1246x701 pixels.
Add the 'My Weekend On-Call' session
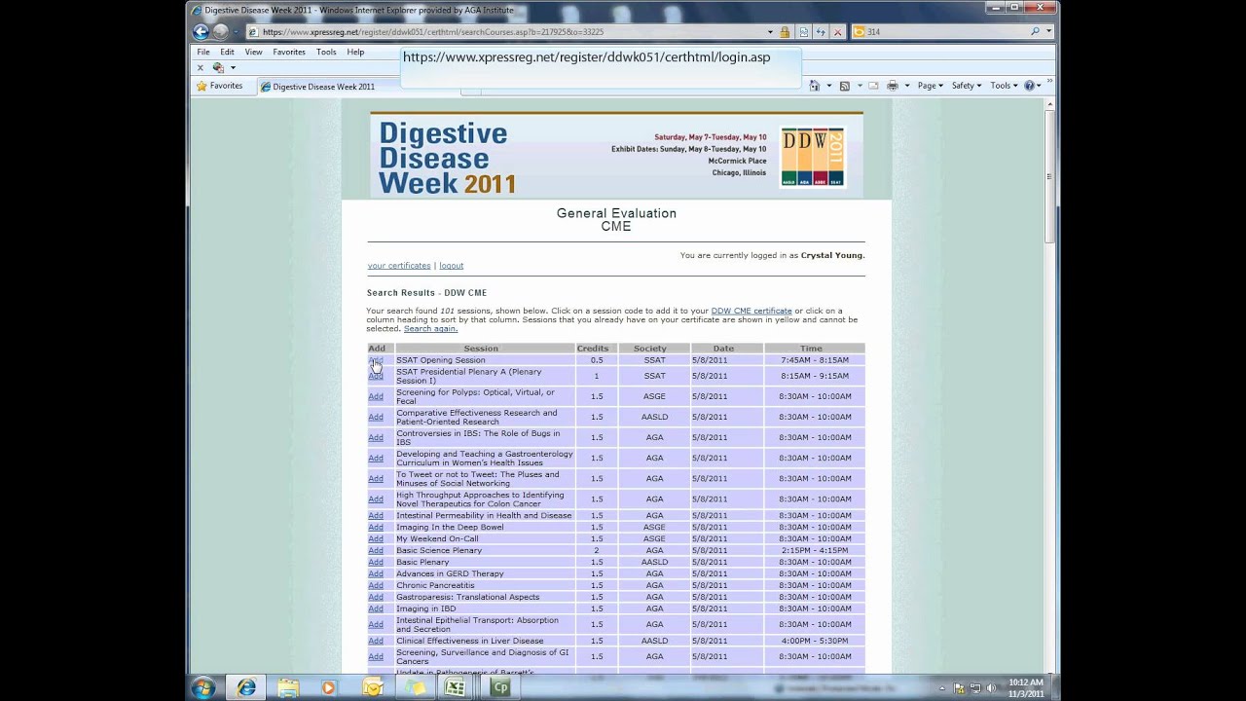click(x=376, y=538)
